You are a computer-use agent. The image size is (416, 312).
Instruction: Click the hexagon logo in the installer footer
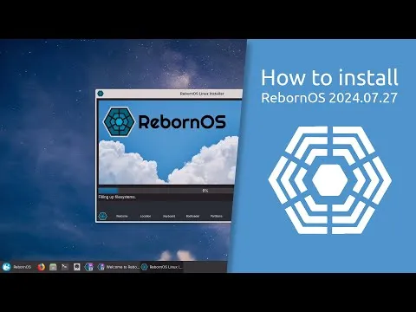102,216
